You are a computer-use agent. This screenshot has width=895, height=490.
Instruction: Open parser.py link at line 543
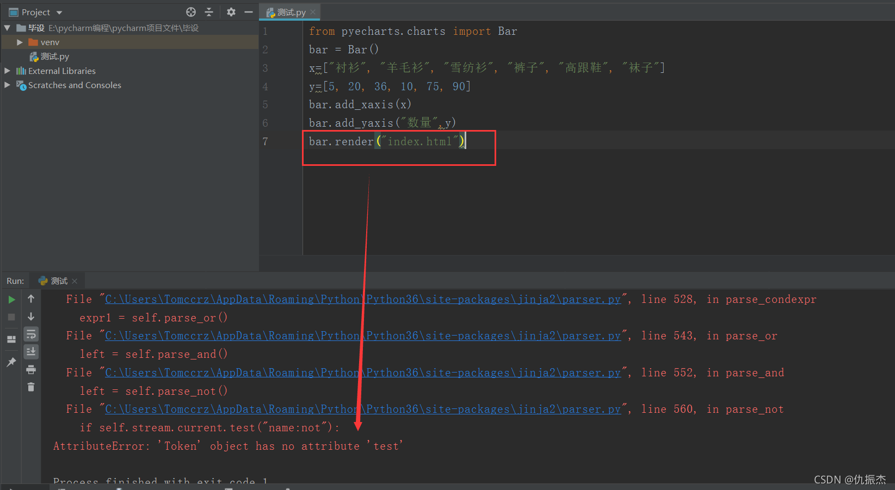pyautogui.click(x=363, y=336)
